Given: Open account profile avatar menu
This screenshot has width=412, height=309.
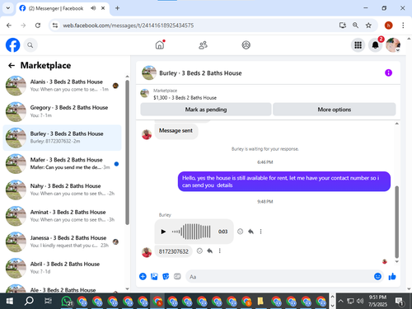Looking at the screenshot, I should (393, 45).
